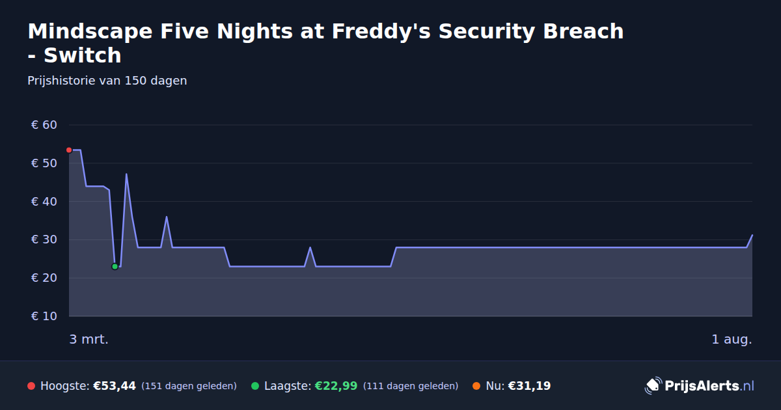The width and height of the screenshot is (781, 410).
Task: Click the lowest price value €22,99
Action: [336, 386]
